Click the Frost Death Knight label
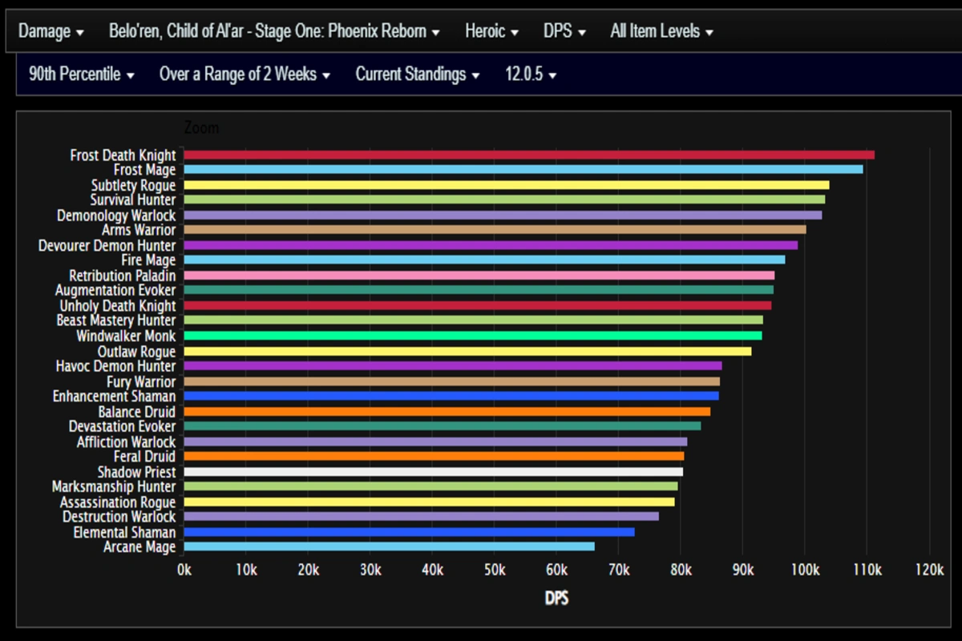 pyautogui.click(x=123, y=155)
